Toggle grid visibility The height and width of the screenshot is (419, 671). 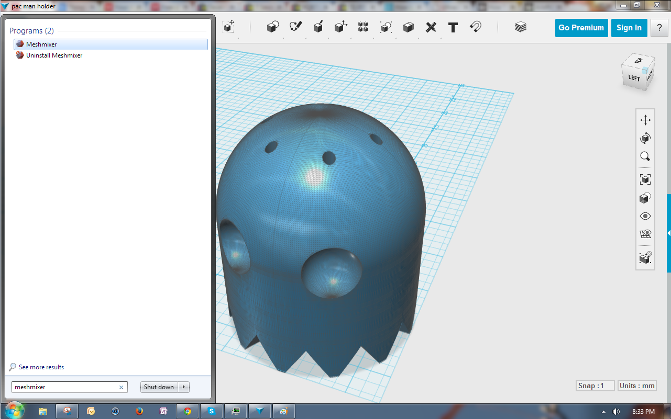click(x=645, y=234)
